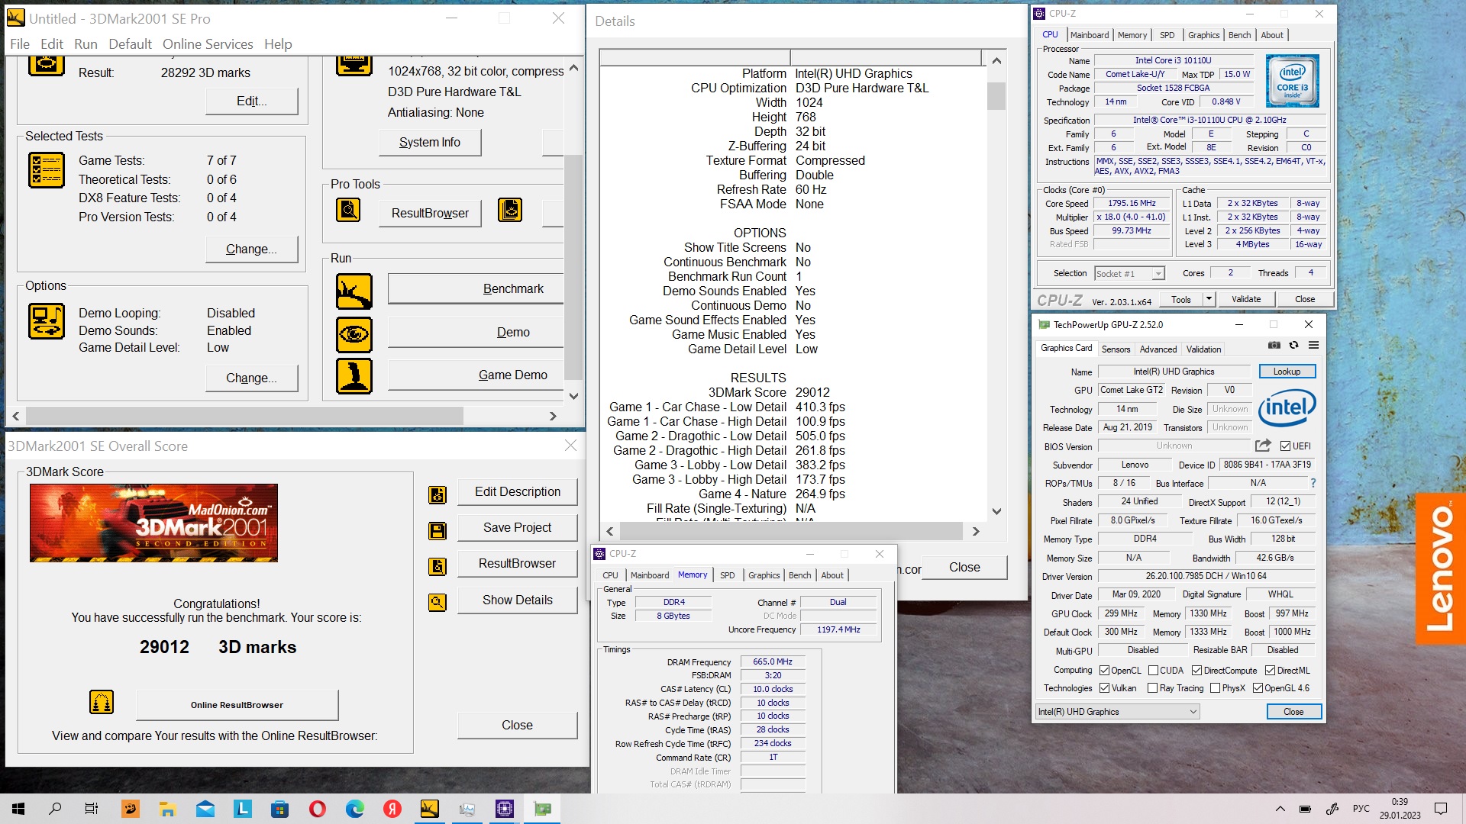Screen dimensions: 1466x824
Task: Click the GPU-Z refresh icon
Action: click(x=1294, y=346)
